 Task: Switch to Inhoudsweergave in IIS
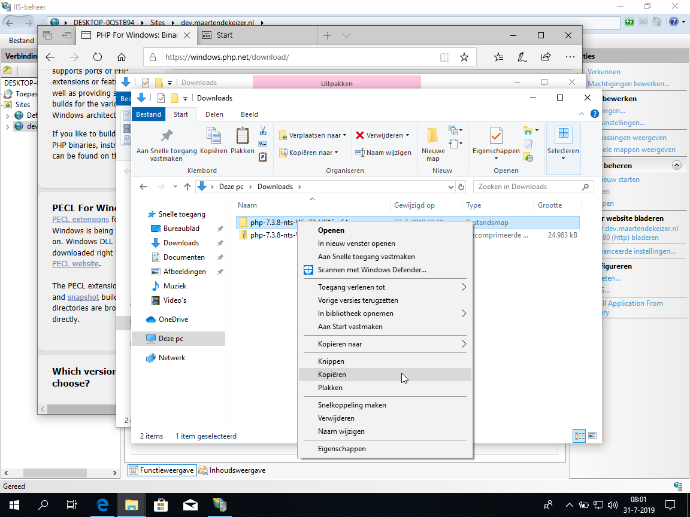tap(232, 470)
